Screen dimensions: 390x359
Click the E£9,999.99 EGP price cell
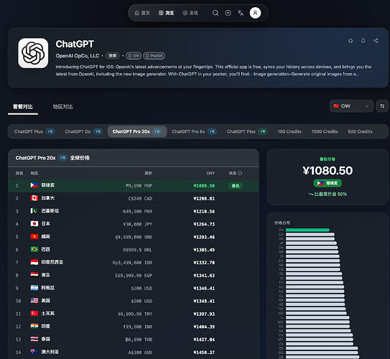tap(134, 276)
